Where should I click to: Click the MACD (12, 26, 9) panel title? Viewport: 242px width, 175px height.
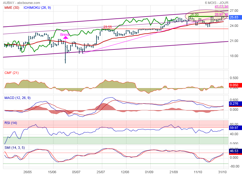[18, 98]
